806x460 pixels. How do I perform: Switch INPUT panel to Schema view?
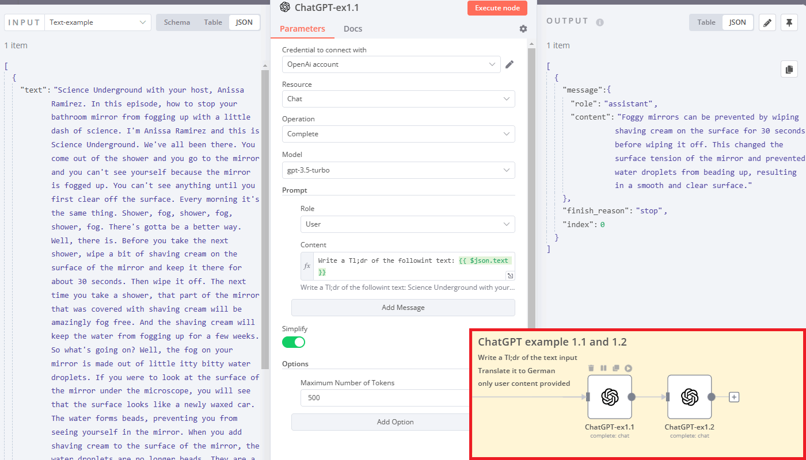click(177, 22)
